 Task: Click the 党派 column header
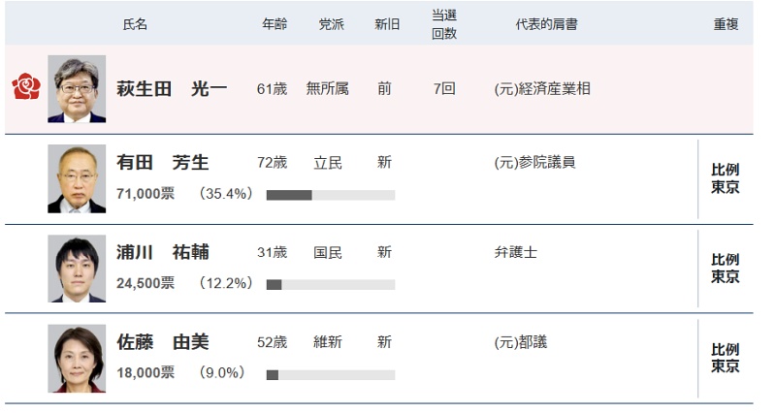(331, 24)
